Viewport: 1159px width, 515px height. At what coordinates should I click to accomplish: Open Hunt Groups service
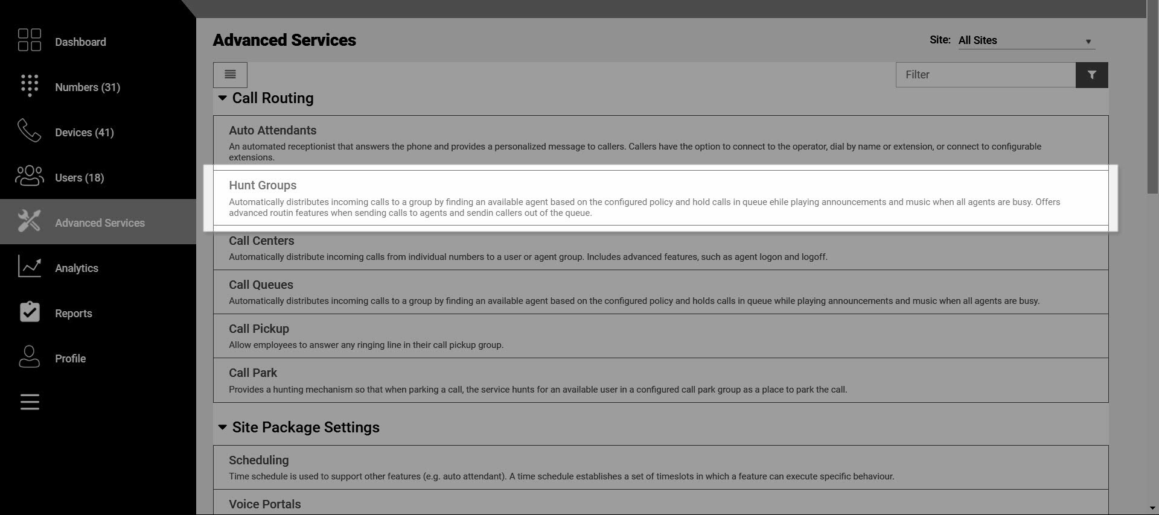(660, 198)
